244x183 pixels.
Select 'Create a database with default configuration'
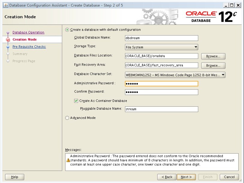[67, 30]
